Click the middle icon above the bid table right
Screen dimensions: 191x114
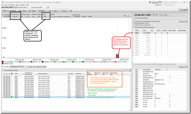pos(127,70)
